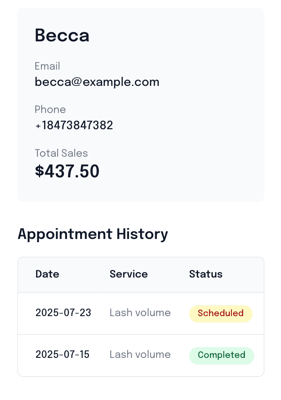Open the becca@example.com email address
Viewport: 281px width, 400px height.
[97, 82]
